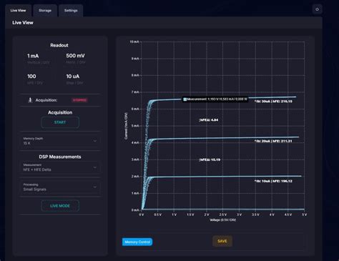Screen dimensions: 339x261
Task: Expand the Memory Depth dropdown
Action: tap(60, 141)
